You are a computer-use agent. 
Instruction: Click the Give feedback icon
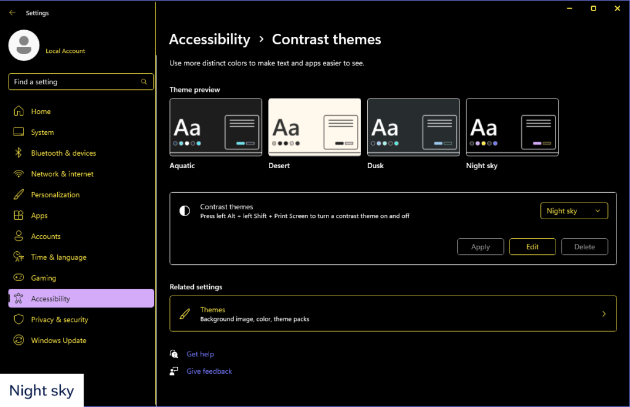pos(174,371)
